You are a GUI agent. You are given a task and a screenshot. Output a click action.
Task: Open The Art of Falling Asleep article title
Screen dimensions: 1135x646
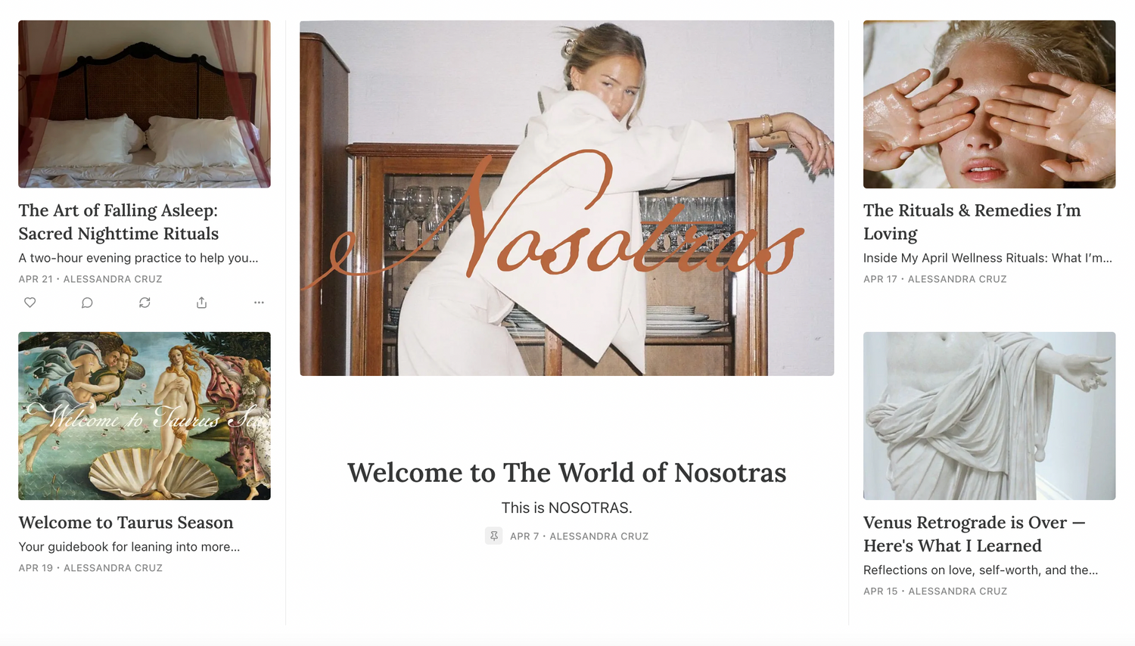coord(119,222)
